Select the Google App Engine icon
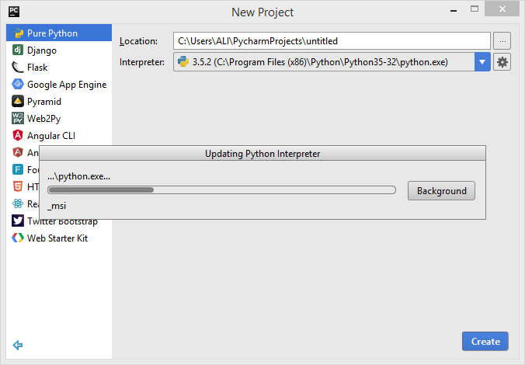 (18, 84)
